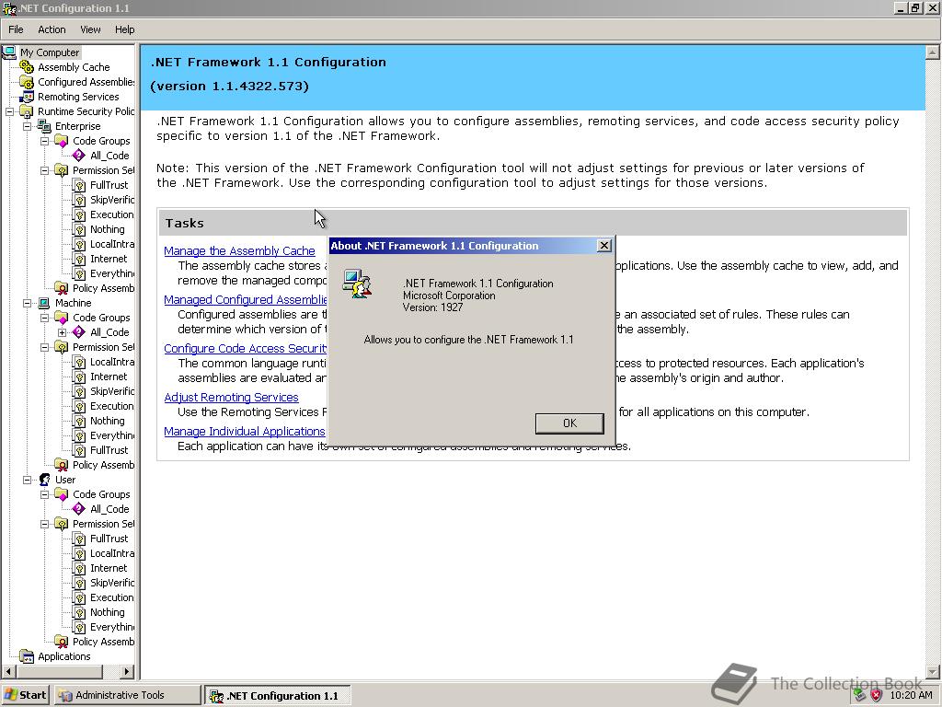This screenshot has width=942, height=707.
Task: Click the My Computer tree icon
Action: (9, 52)
